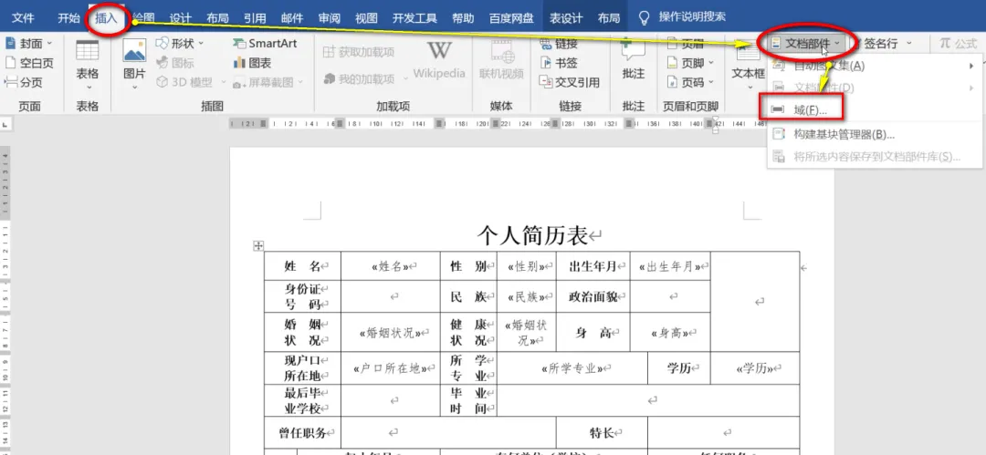Switch to the 审阅 review tab
Image resolution: width=986 pixels, height=455 pixels.
(330, 17)
